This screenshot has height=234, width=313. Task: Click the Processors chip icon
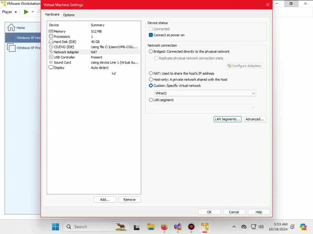pos(51,37)
